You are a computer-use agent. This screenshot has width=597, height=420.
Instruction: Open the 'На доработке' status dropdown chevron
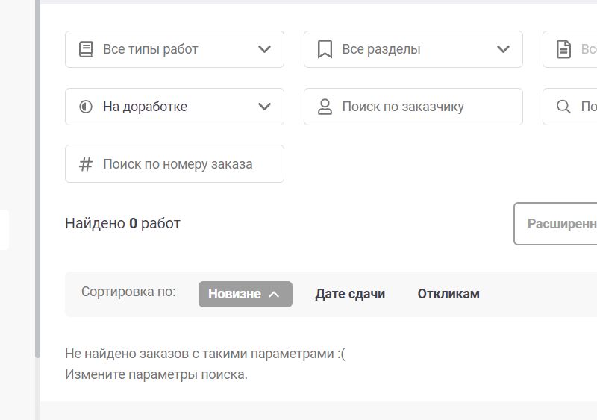click(264, 107)
